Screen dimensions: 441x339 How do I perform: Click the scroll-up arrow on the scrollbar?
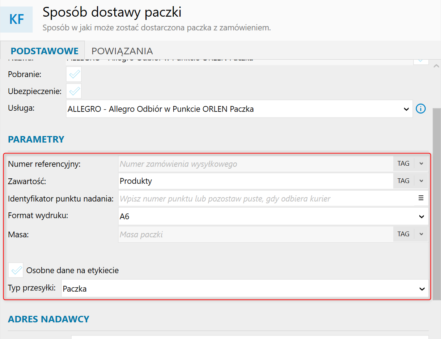pyautogui.click(x=436, y=66)
